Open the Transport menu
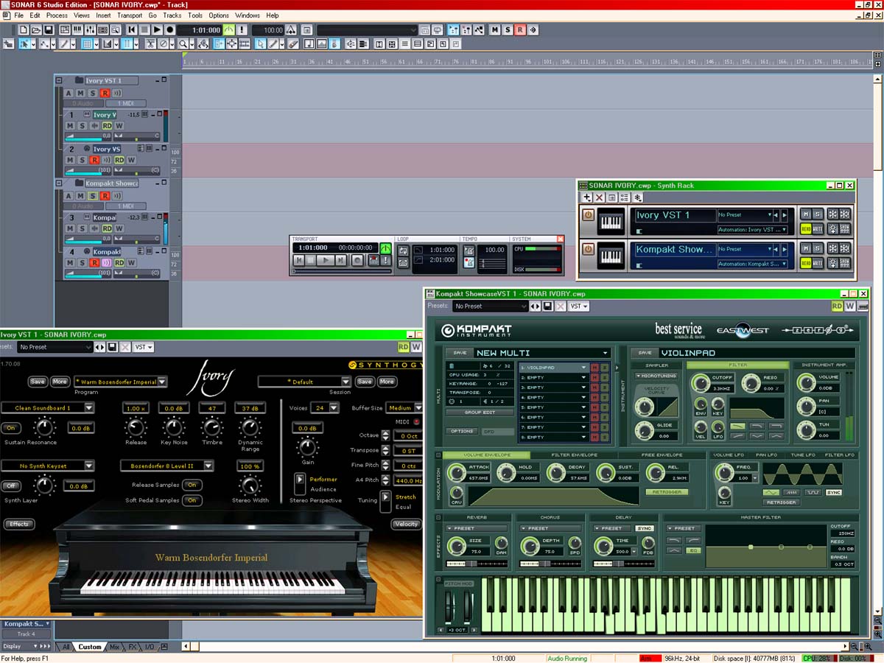Screen dimensions: 884x663 click(130, 15)
